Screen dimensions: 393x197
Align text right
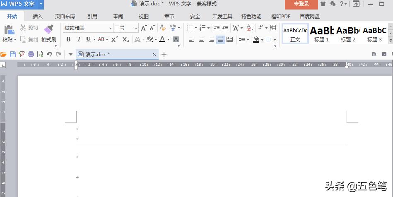click(x=211, y=39)
